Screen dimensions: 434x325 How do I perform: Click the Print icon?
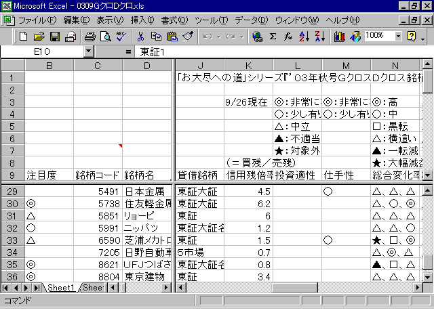[x=90, y=37]
